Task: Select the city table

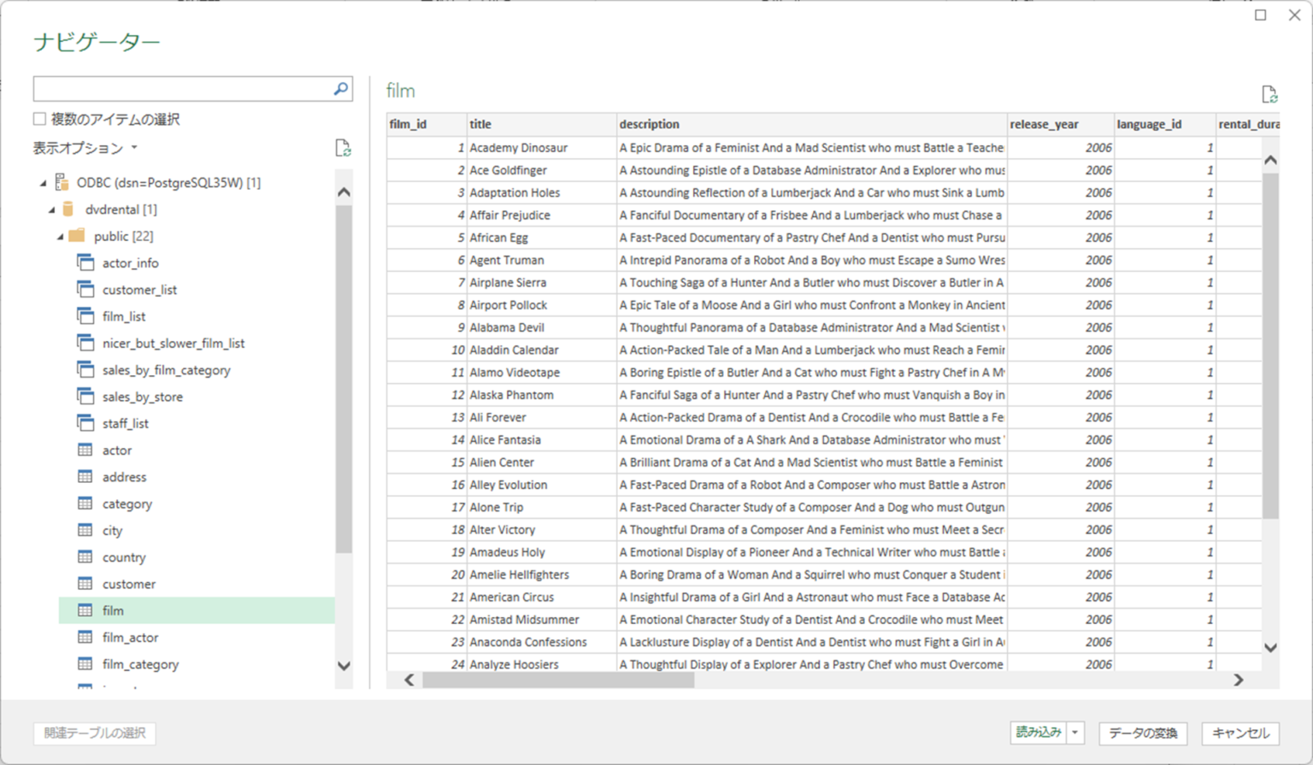Action: [112, 530]
